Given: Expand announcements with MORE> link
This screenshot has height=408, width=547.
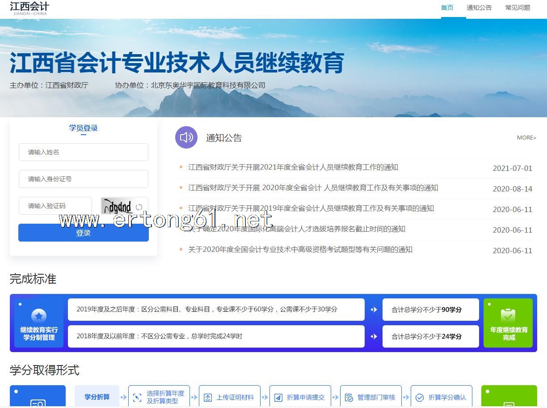Looking at the screenshot, I should (526, 138).
